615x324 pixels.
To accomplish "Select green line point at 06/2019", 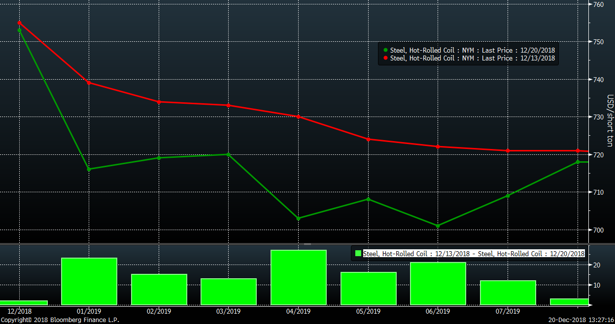I will 438,226.
